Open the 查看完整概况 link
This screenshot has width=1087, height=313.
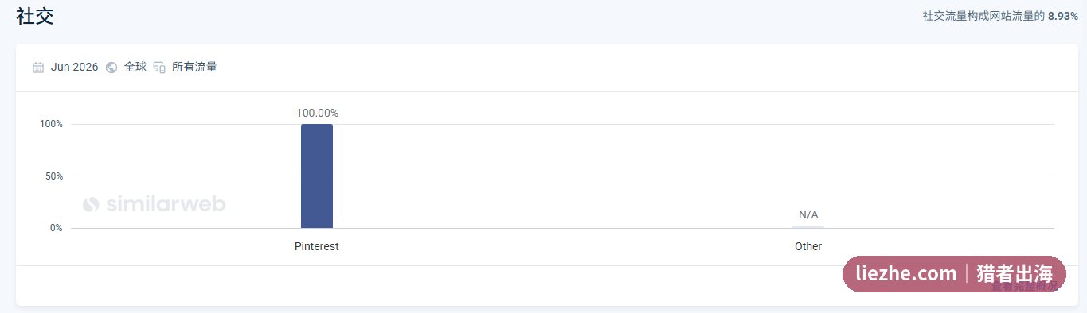tap(1025, 286)
